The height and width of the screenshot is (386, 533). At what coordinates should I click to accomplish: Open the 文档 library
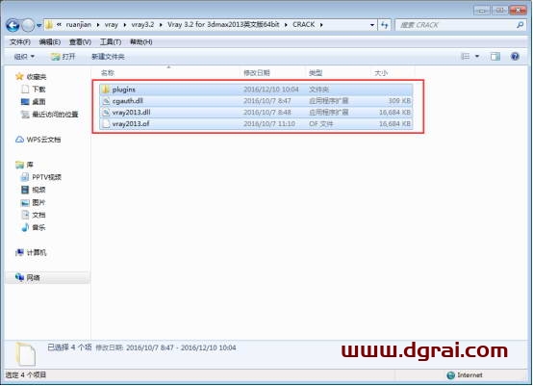38,215
